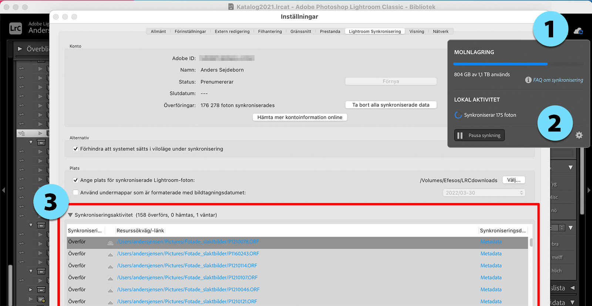Image resolution: width=592 pixels, height=306 pixels.
Task: Expand the Överblick panel triangle
Action: pos(20,49)
